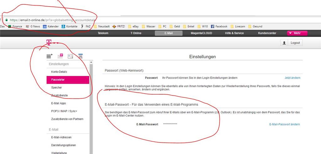Viewport: 321px width, 154px height.
Task: Open the Kundencenter tab
Action: pos(267,33)
